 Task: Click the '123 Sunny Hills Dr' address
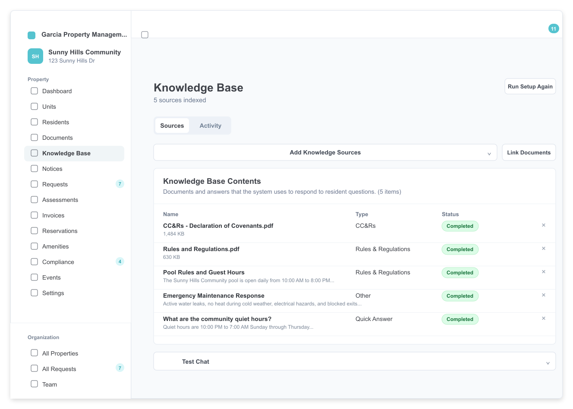72,61
